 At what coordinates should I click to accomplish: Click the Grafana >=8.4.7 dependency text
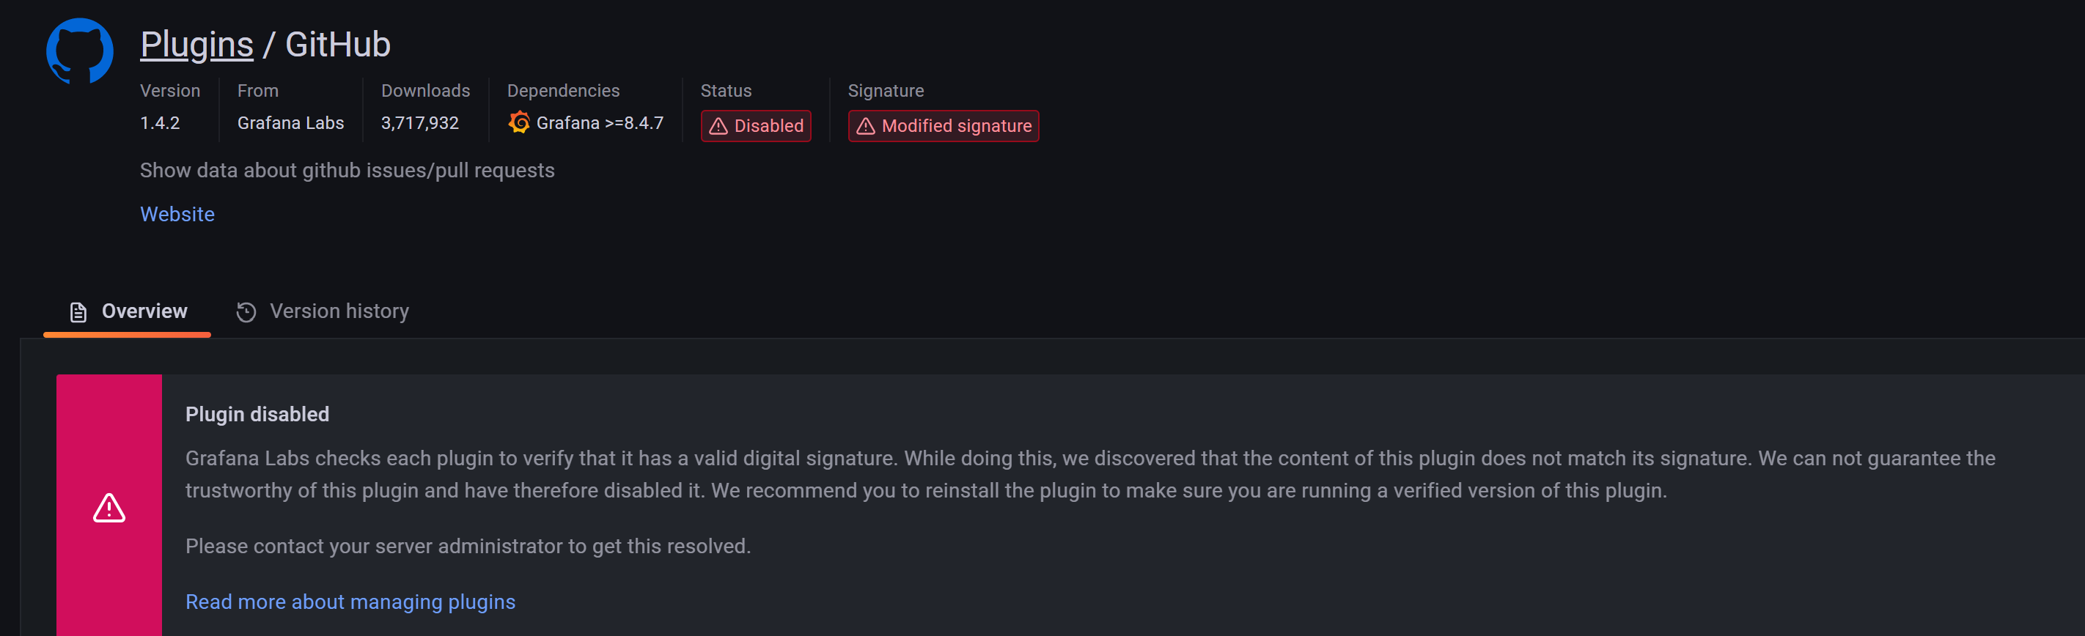point(600,123)
